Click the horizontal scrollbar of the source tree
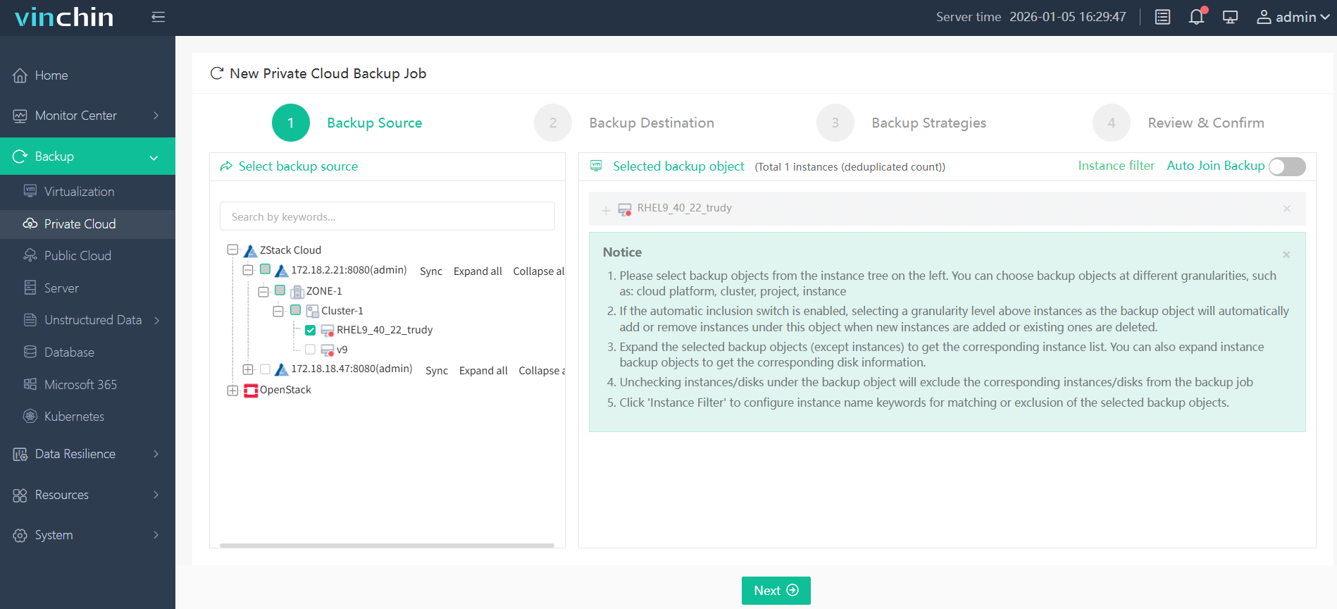 tap(387, 546)
